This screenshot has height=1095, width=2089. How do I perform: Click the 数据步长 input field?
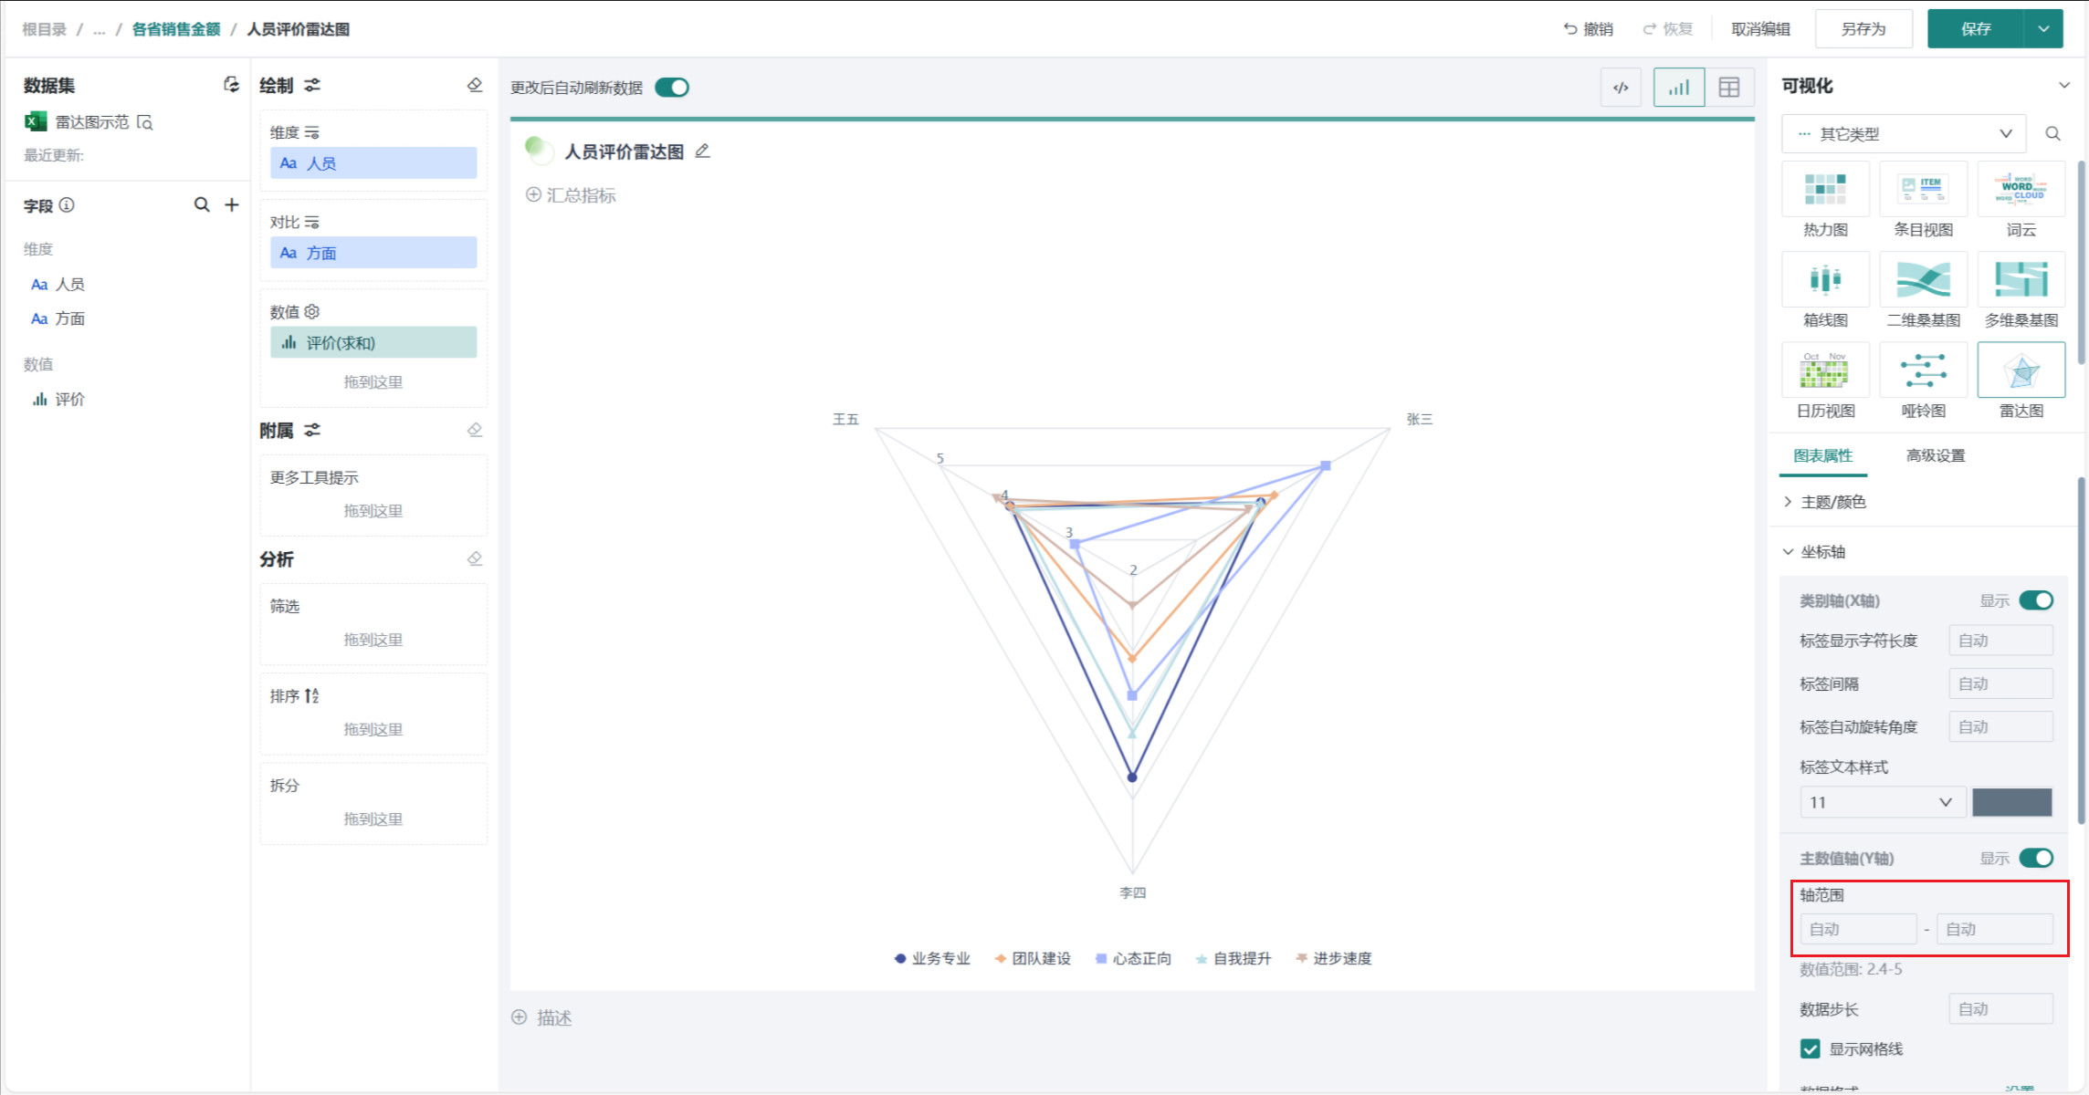click(2000, 1009)
